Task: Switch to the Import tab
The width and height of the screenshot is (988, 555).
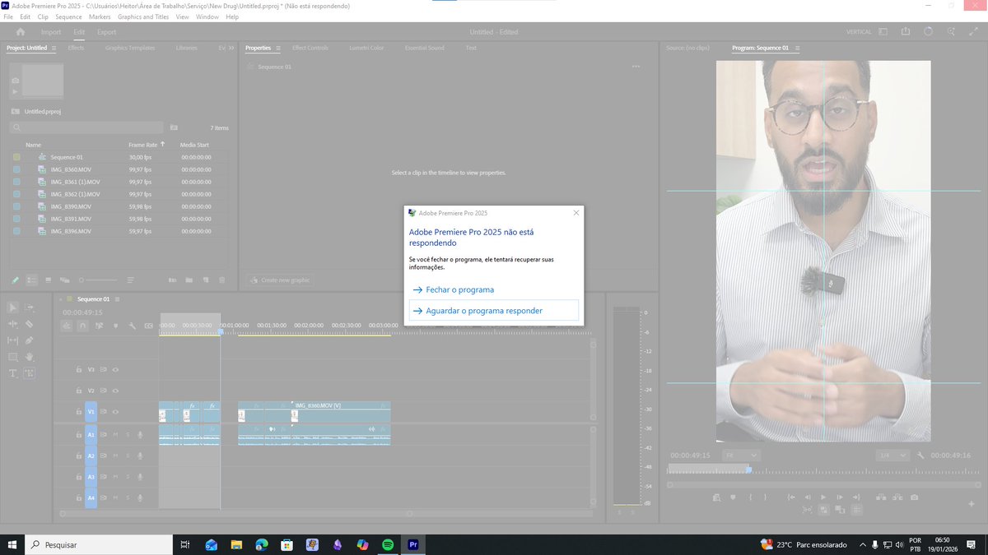Action: click(x=51, y=32)
